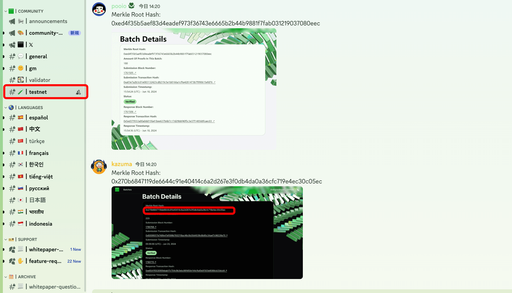Click pooio's Merkle Root Hash 0xed4f35... text

pos(216,23)
